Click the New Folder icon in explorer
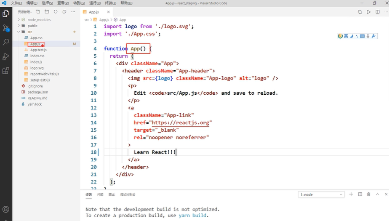The image size is (389, 221). pyautogui.click(x=47, y=12)
